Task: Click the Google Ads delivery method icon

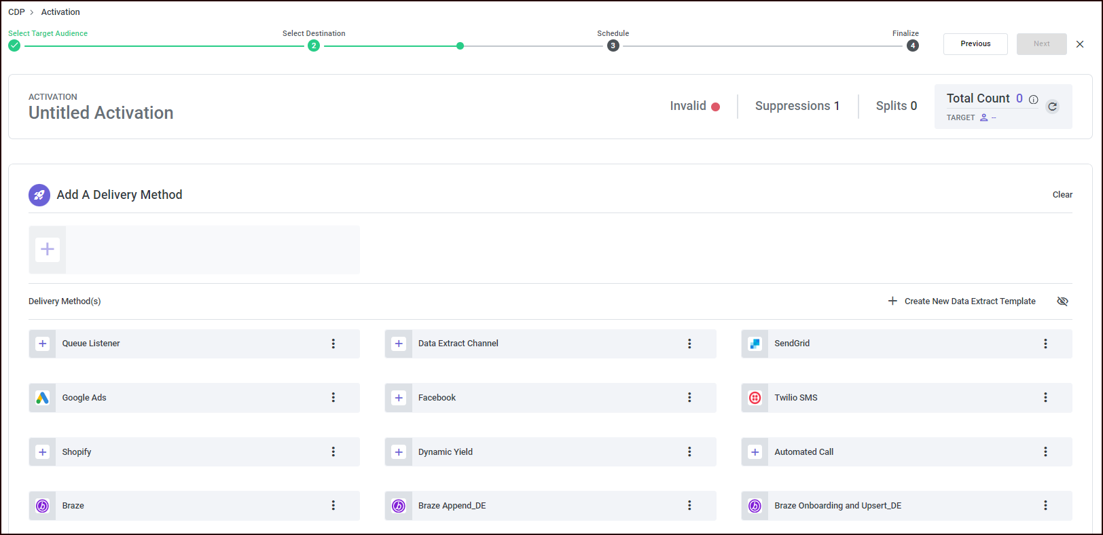Action: coord(43,398)
